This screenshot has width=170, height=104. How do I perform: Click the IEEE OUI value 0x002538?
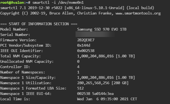[x=86, y=51]
